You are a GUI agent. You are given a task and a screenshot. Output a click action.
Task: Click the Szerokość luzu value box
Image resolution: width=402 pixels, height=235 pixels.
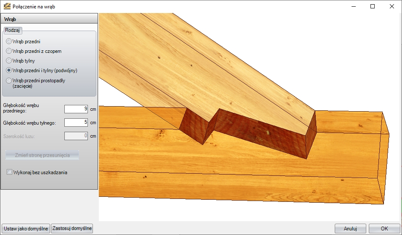point(76,136)
